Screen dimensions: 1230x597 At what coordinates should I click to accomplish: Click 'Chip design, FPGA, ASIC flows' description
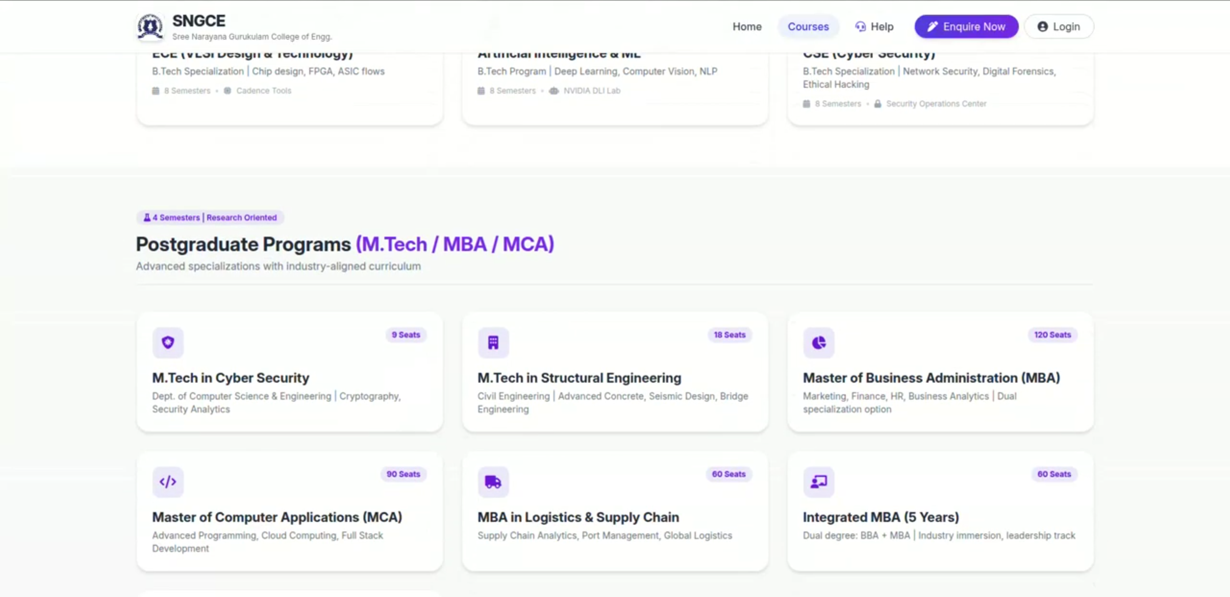pos(318,71)
